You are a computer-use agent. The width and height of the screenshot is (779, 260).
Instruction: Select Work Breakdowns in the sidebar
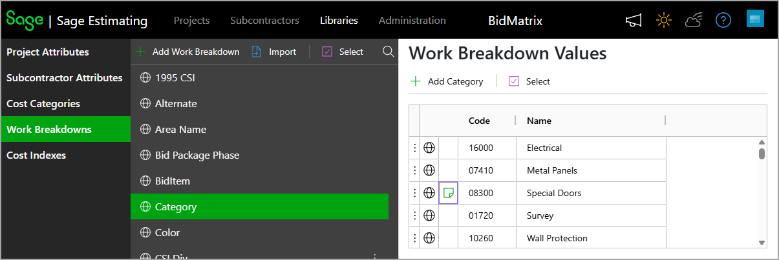coord(65,129)
